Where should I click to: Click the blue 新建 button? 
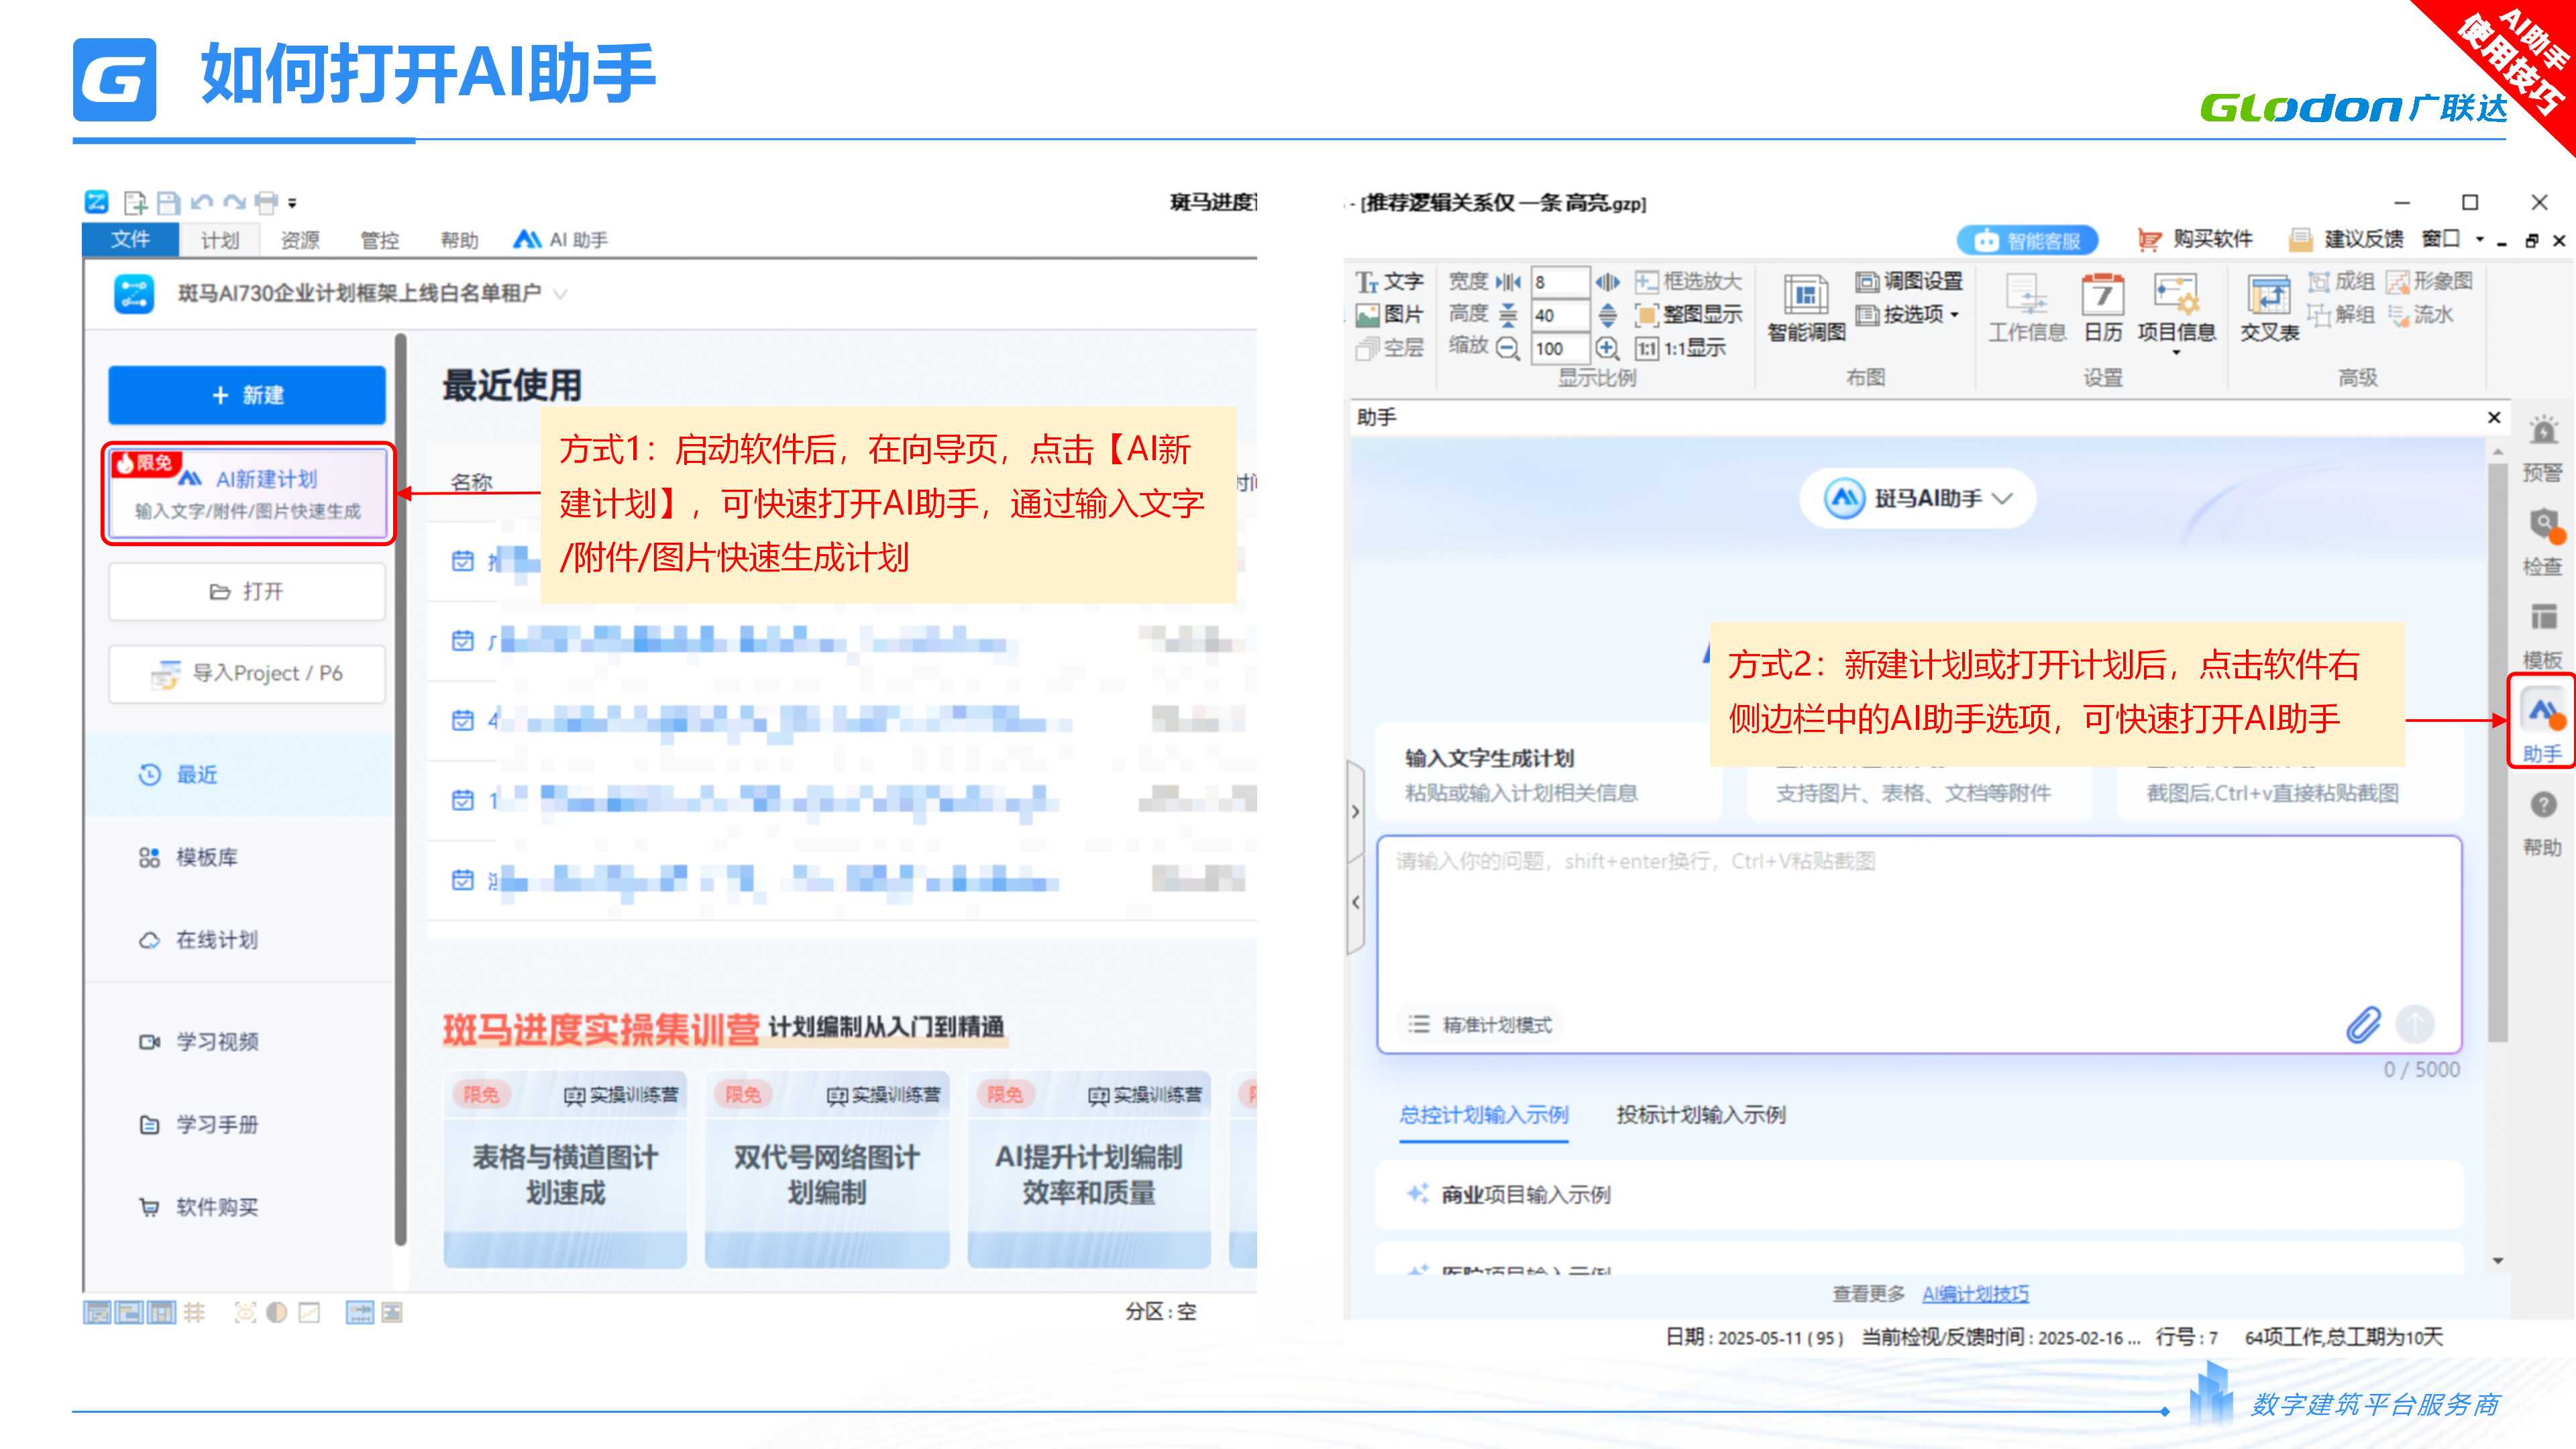tap(247, 395)
